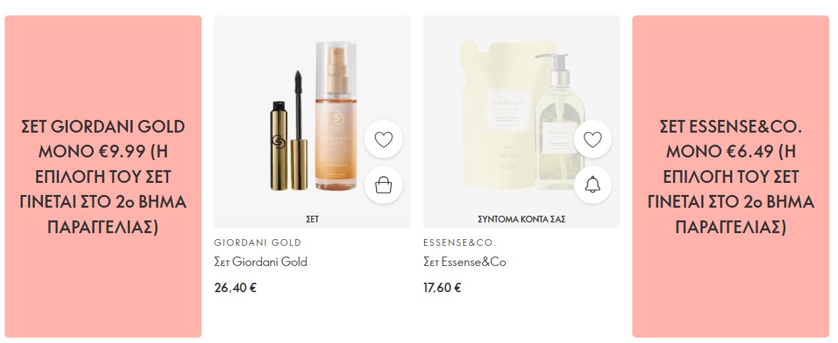Click the GIORDANI GOLD brand label
Image resolution: width=838 pixels, height=343 pixels.
click(x=258, y=243)
